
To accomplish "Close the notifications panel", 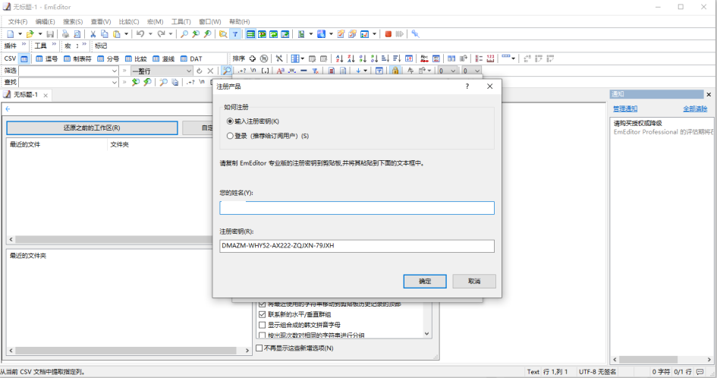I will (709, 94).
